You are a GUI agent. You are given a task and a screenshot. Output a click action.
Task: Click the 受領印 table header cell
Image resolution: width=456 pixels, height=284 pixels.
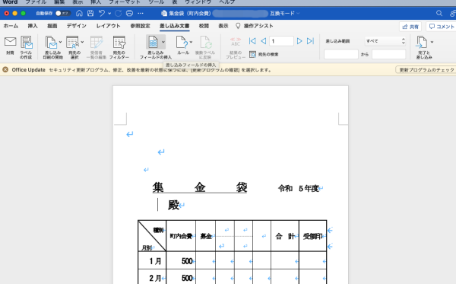pos(312,236)
